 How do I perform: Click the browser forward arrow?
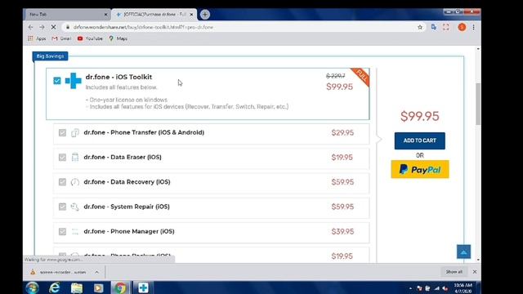[42, 27]
